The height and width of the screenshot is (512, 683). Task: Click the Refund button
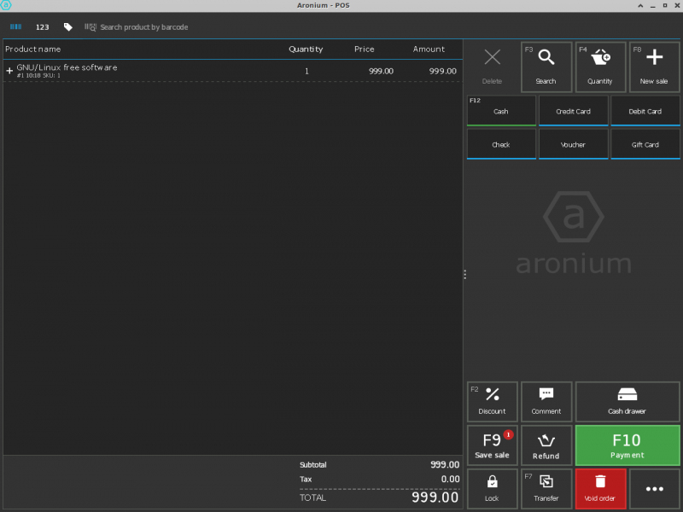(x=546, y=445)
